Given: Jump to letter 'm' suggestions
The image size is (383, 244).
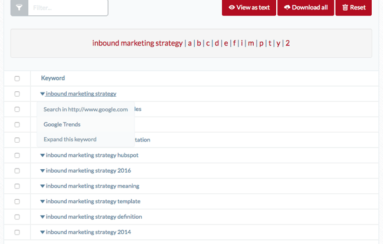Looking at the screenshot, I should (x=251, y=43).
